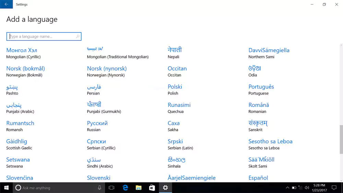
Task: Open the volume control in system tray
Action: click(307, 188)
